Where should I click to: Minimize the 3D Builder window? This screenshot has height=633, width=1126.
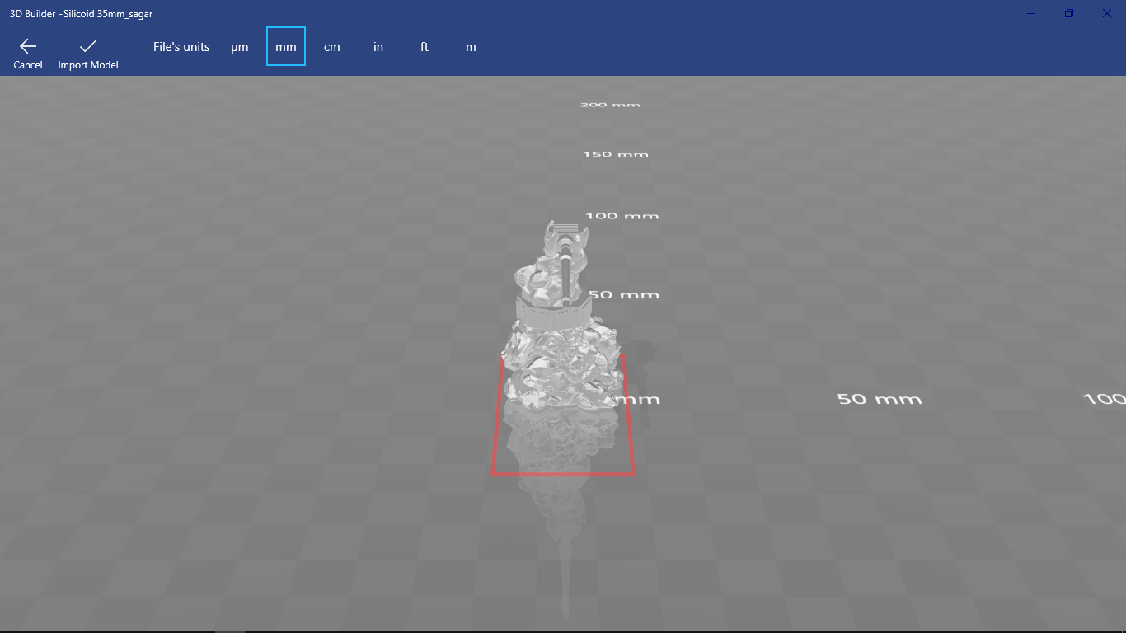click(1032, 13)
